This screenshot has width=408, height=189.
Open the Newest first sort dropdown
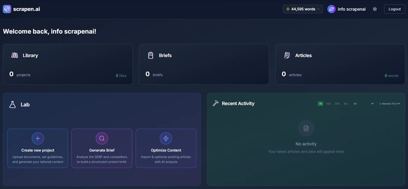(x=390, y=104)
